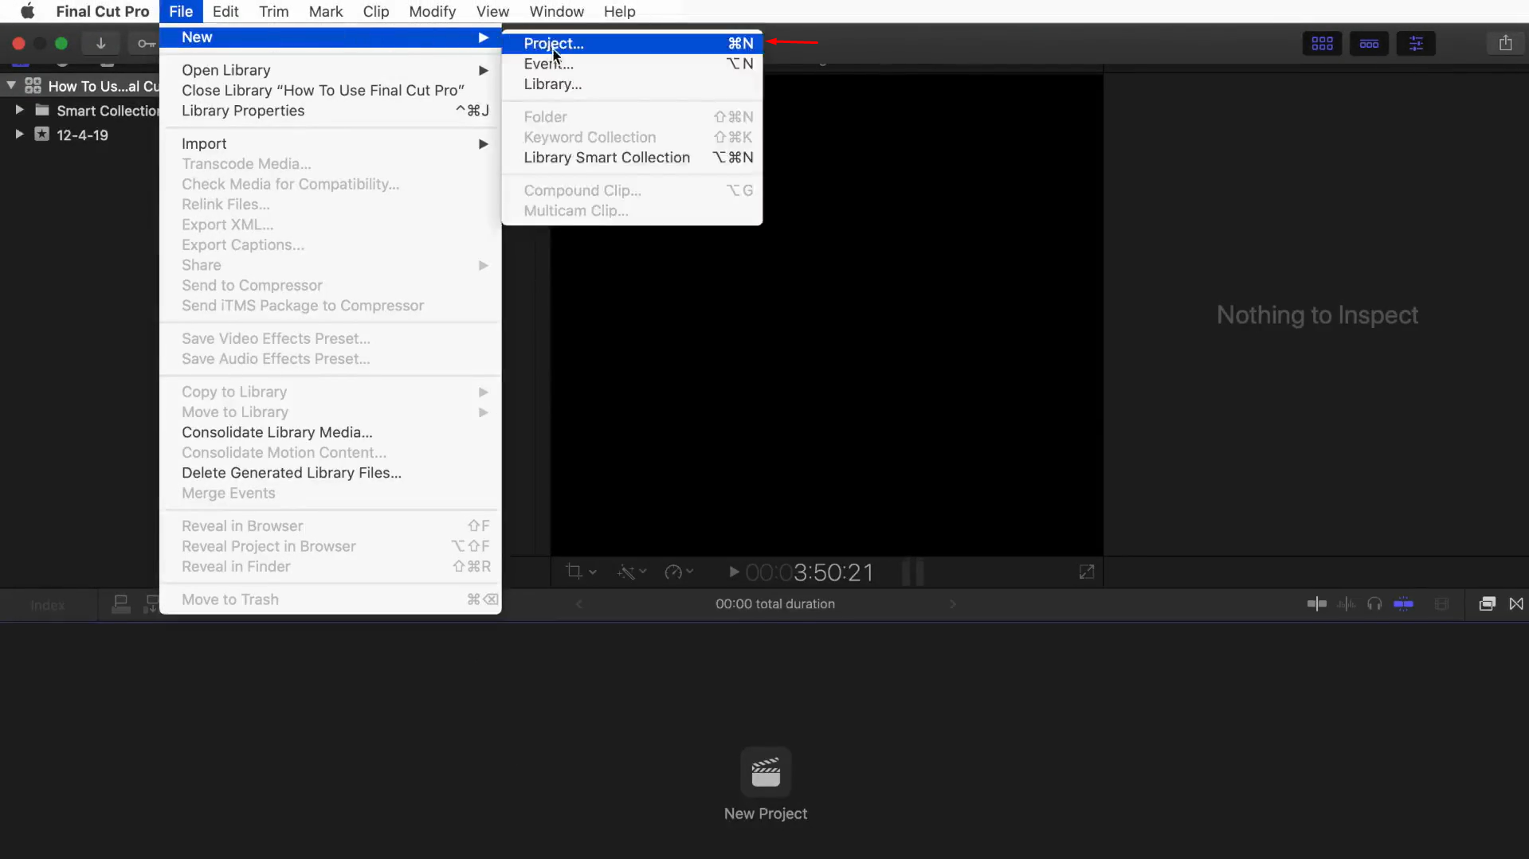Collapse the library How To Use Final Cut Pro
The width and height of the screenshot is (1529, 859).
[x=11, y=84]
